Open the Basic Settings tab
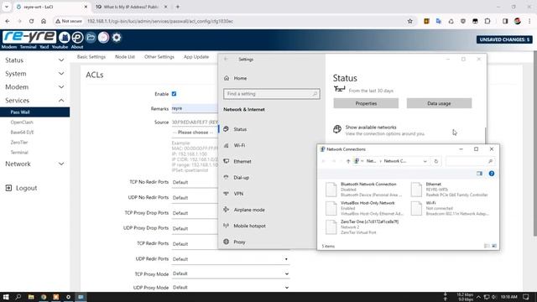This screenshot has height=302, width=537. coord(91,57)
